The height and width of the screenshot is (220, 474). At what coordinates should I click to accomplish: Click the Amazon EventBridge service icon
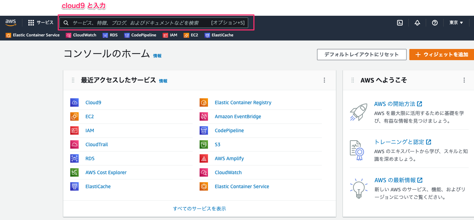coord(203,116)
